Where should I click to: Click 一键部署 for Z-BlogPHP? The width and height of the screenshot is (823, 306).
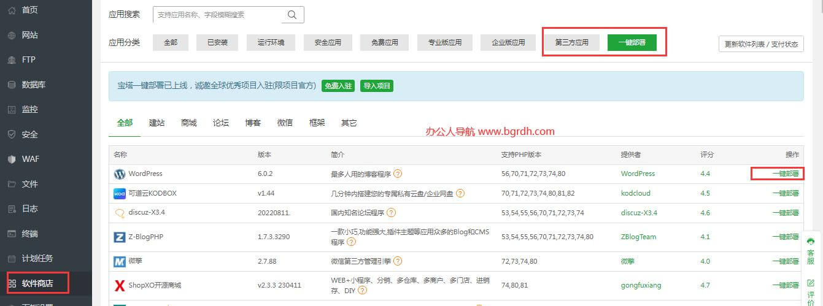(786, 237)
